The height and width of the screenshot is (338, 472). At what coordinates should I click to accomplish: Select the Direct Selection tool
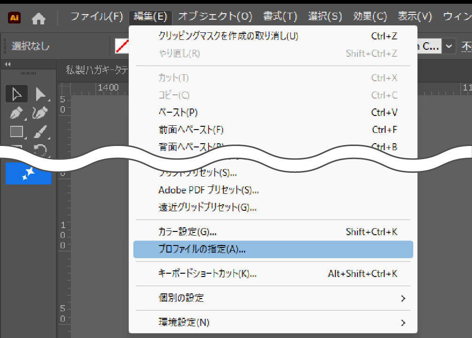pos(40,94)
